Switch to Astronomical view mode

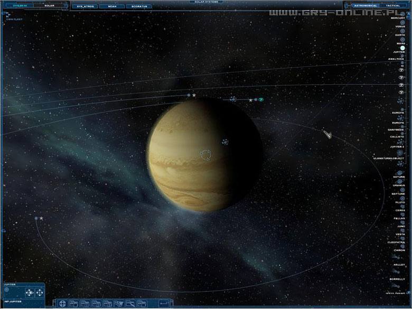coord(366,6)
